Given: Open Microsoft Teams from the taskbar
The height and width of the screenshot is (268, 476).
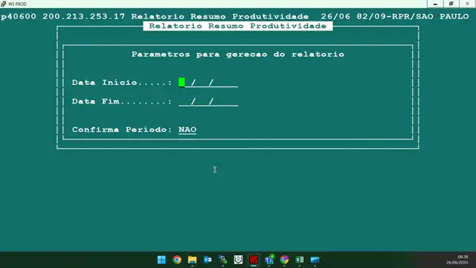Looking at the screenshot, I should point(269,260).
